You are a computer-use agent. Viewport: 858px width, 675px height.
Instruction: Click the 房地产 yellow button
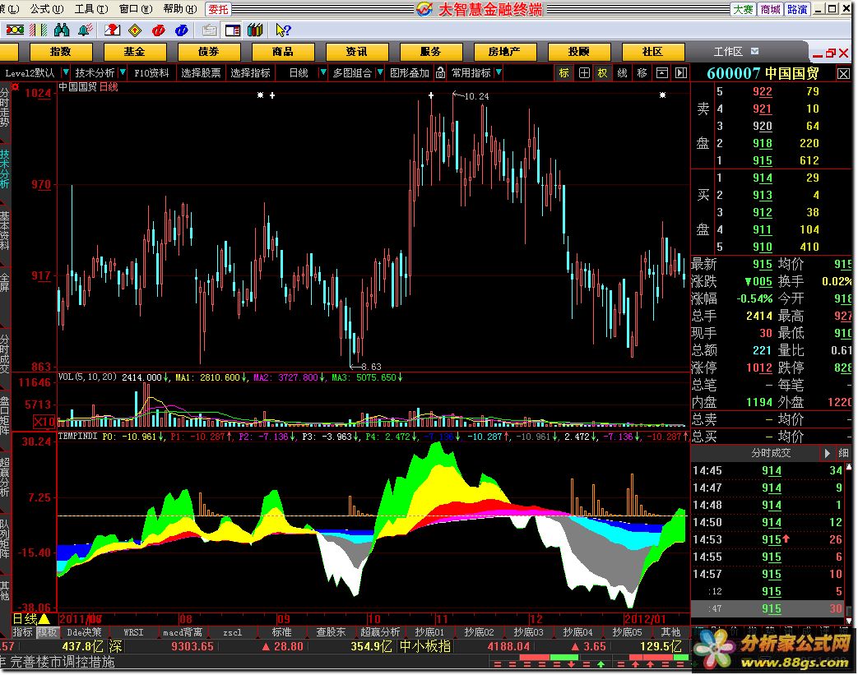coord(504,52)
